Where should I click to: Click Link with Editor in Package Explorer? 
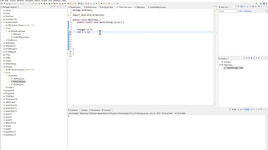tap(55, 7)
